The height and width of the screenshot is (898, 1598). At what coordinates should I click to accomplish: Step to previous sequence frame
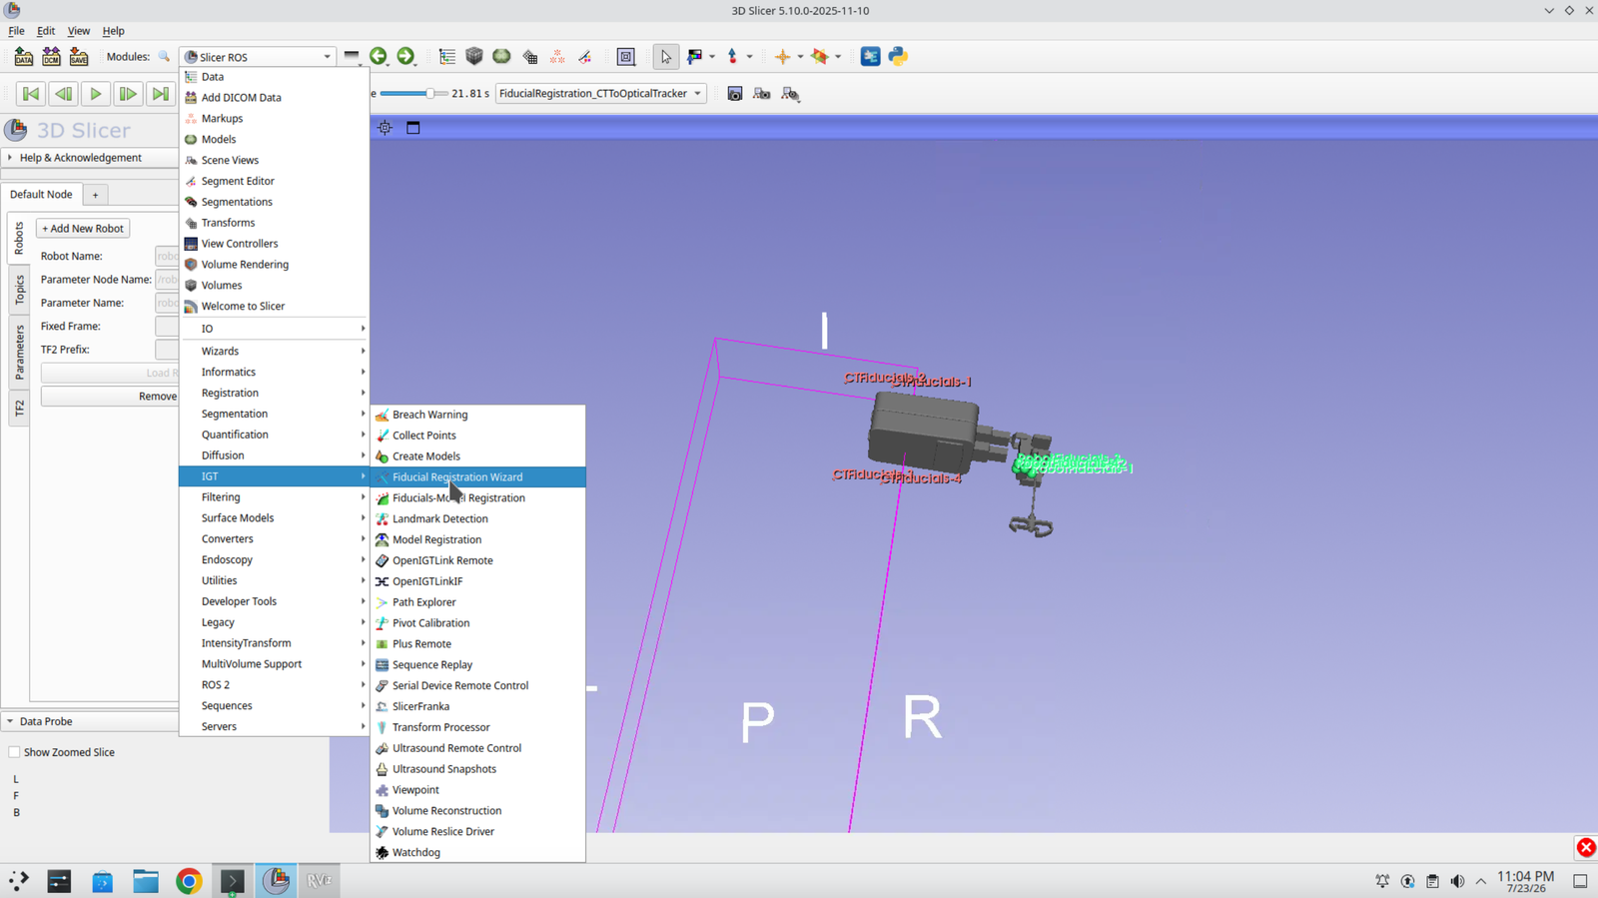click(x=63, y=94)
